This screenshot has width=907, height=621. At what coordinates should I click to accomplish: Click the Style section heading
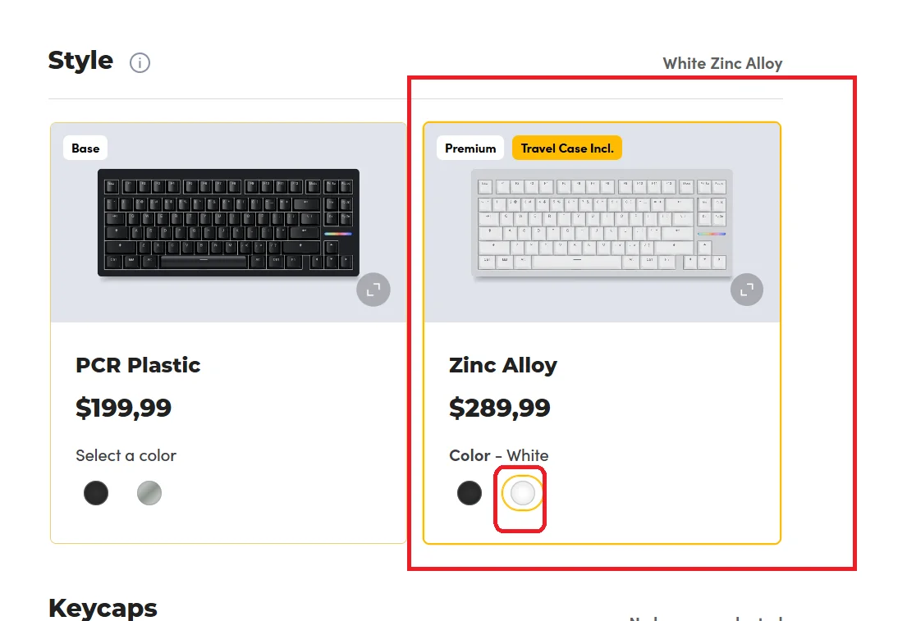tap(80, 61)
